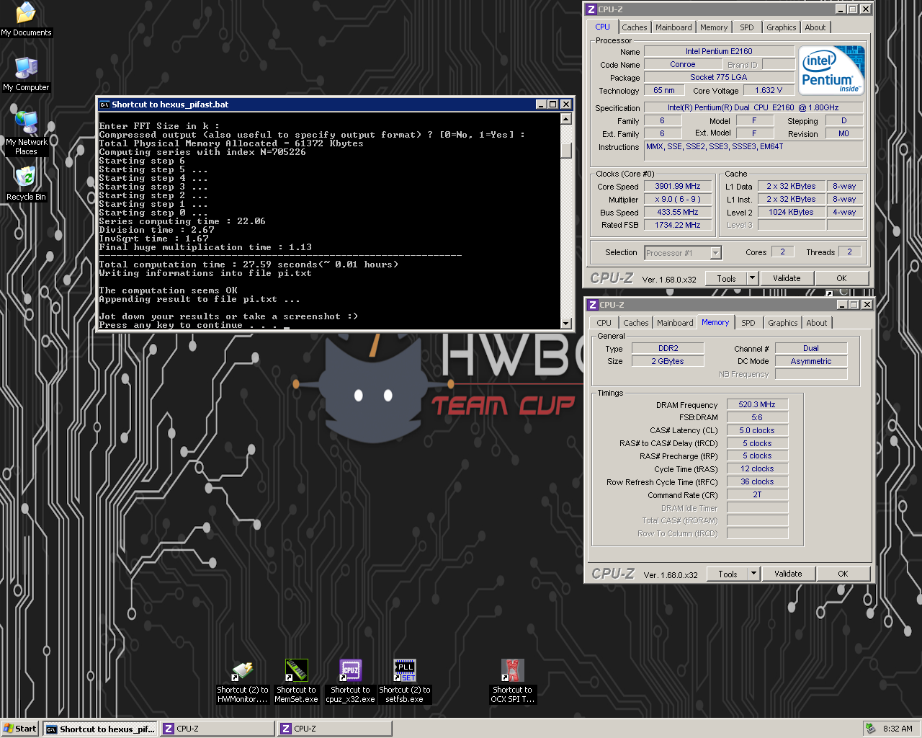Click OK in the lower CPU-Z window
The height and width of the screenshot is (738, 922).
(x=843, y=574)
